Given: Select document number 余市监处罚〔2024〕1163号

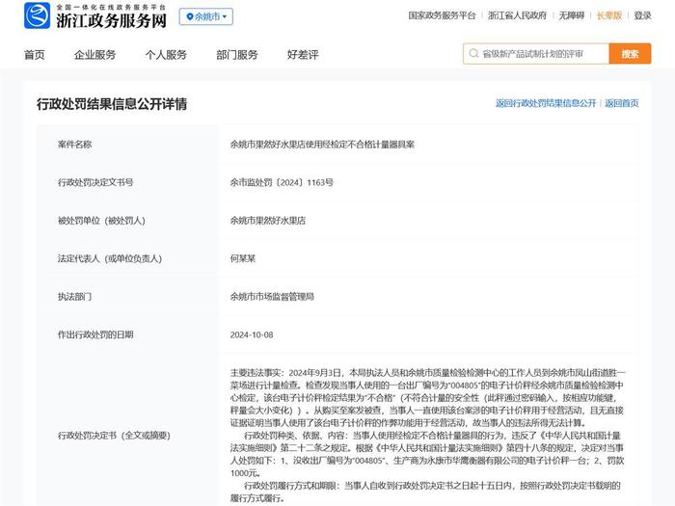Looking at the screenshot, I should (x=282, y=182).
